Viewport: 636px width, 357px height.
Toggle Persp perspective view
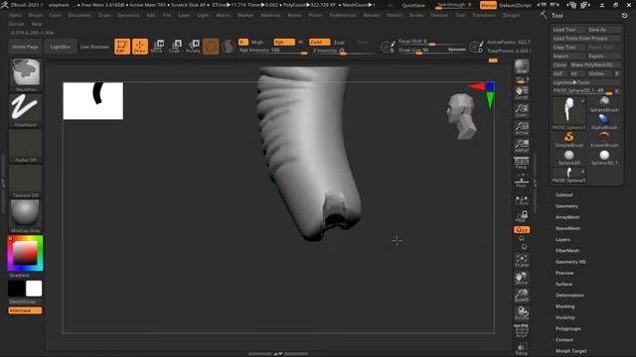click(x=522, y=164)
